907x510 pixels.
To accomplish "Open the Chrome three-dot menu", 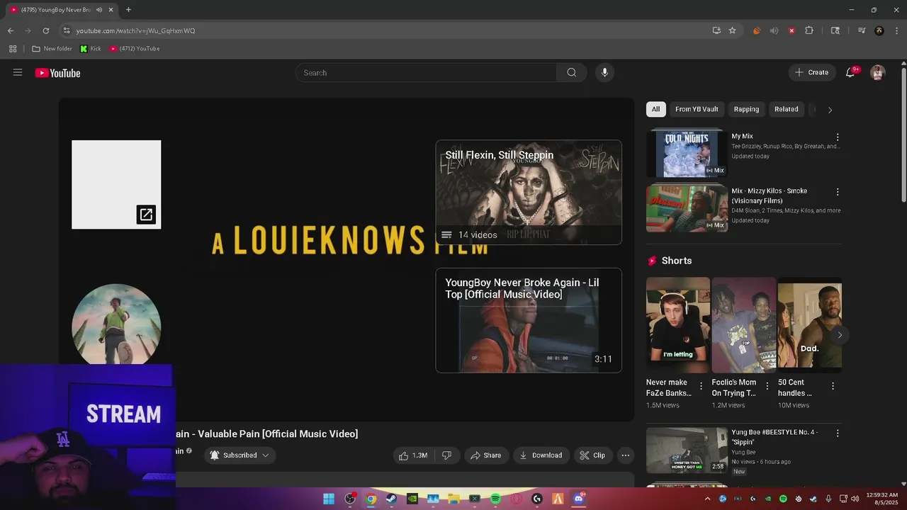I will click(896, 30).
